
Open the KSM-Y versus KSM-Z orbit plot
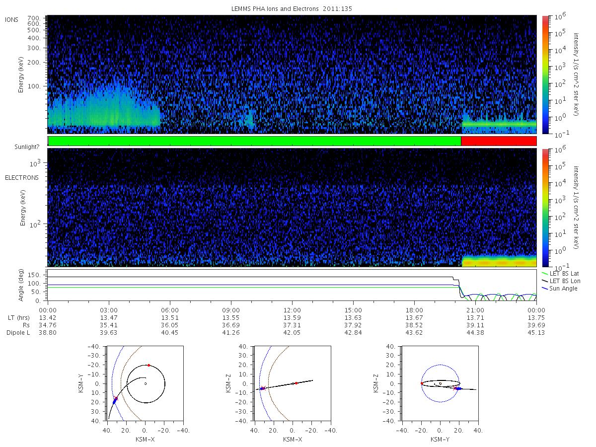pos(440,383)
